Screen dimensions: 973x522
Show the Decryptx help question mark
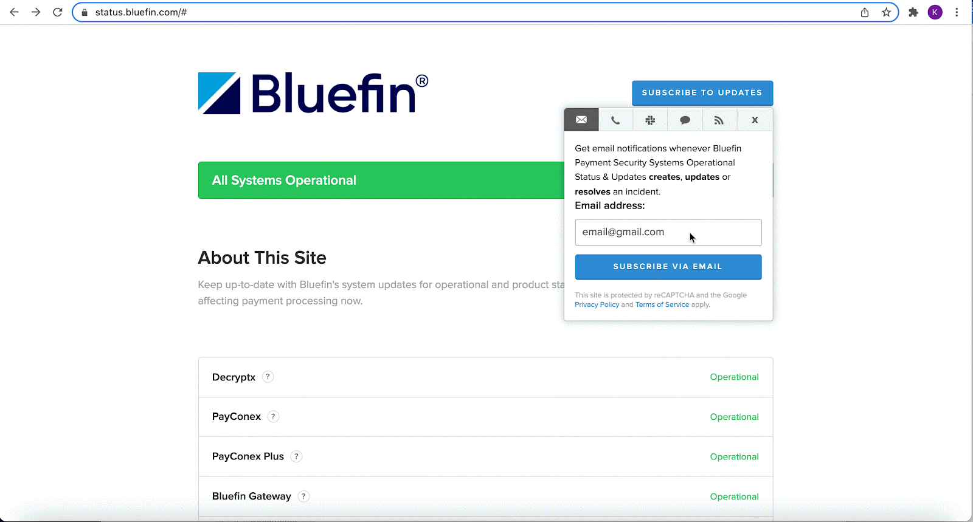(x=268, y=377)
